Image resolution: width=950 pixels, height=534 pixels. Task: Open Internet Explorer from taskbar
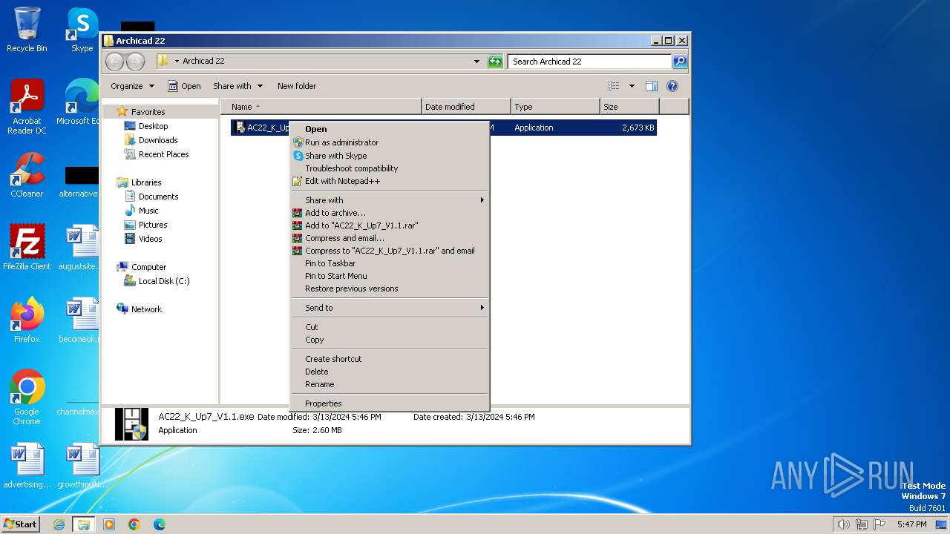(59, 524)
